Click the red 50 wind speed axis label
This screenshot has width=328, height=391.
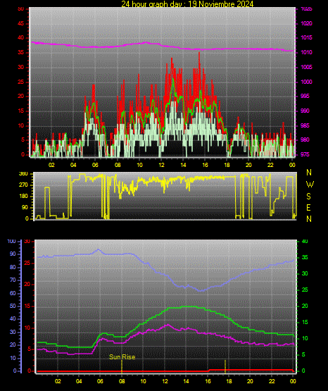coord(21,8)
